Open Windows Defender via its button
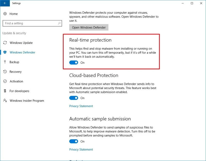This screenshot has width=206, height=161. [x=89, y=27]
